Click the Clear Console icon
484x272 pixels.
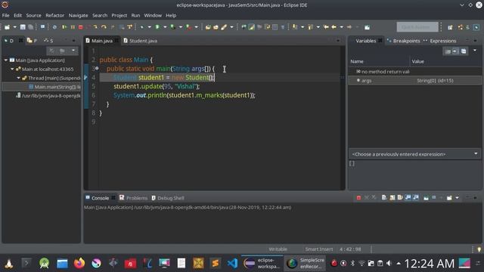[384, 198]
